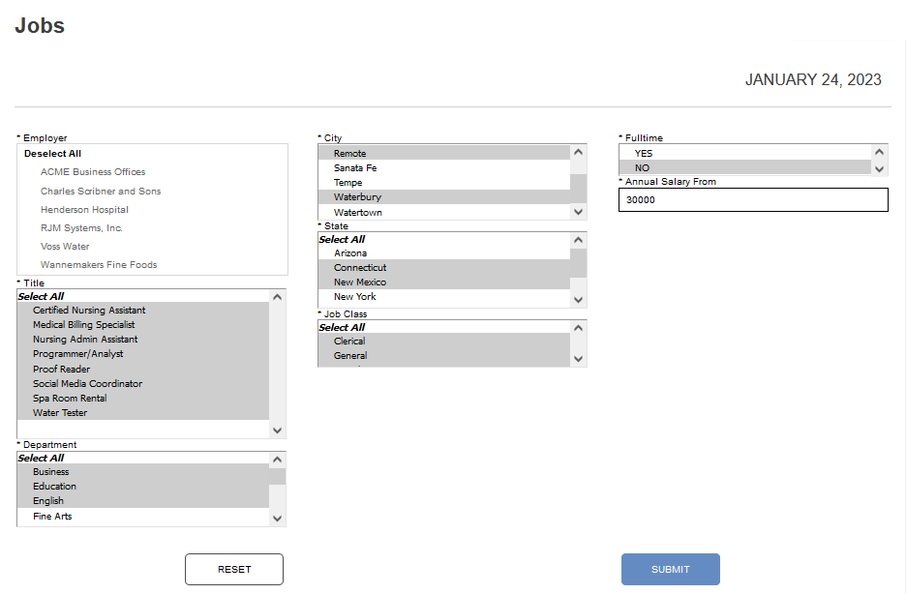Viewport: 906px width, 594px height.
Task: Choose YES for the Fulltime option
Action: (x=644, y=154)
